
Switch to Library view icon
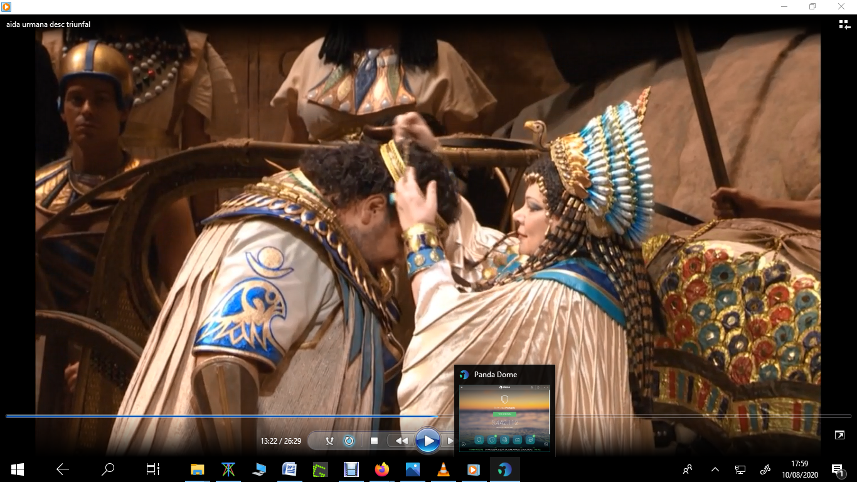click(x=844, y=24)
